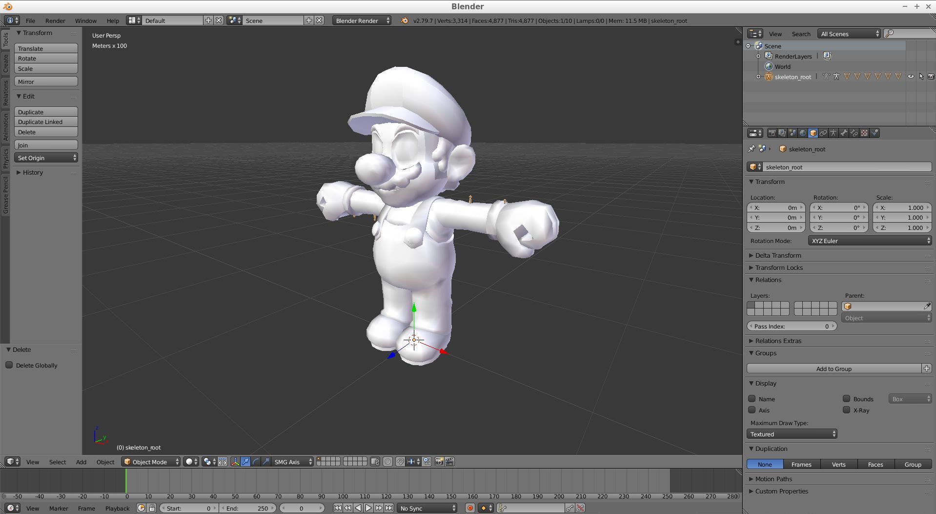936x514 pixels.
Task: Click the OpenGL render animation clapper icon
Action: pyautogui.click(x=449, y=461)
